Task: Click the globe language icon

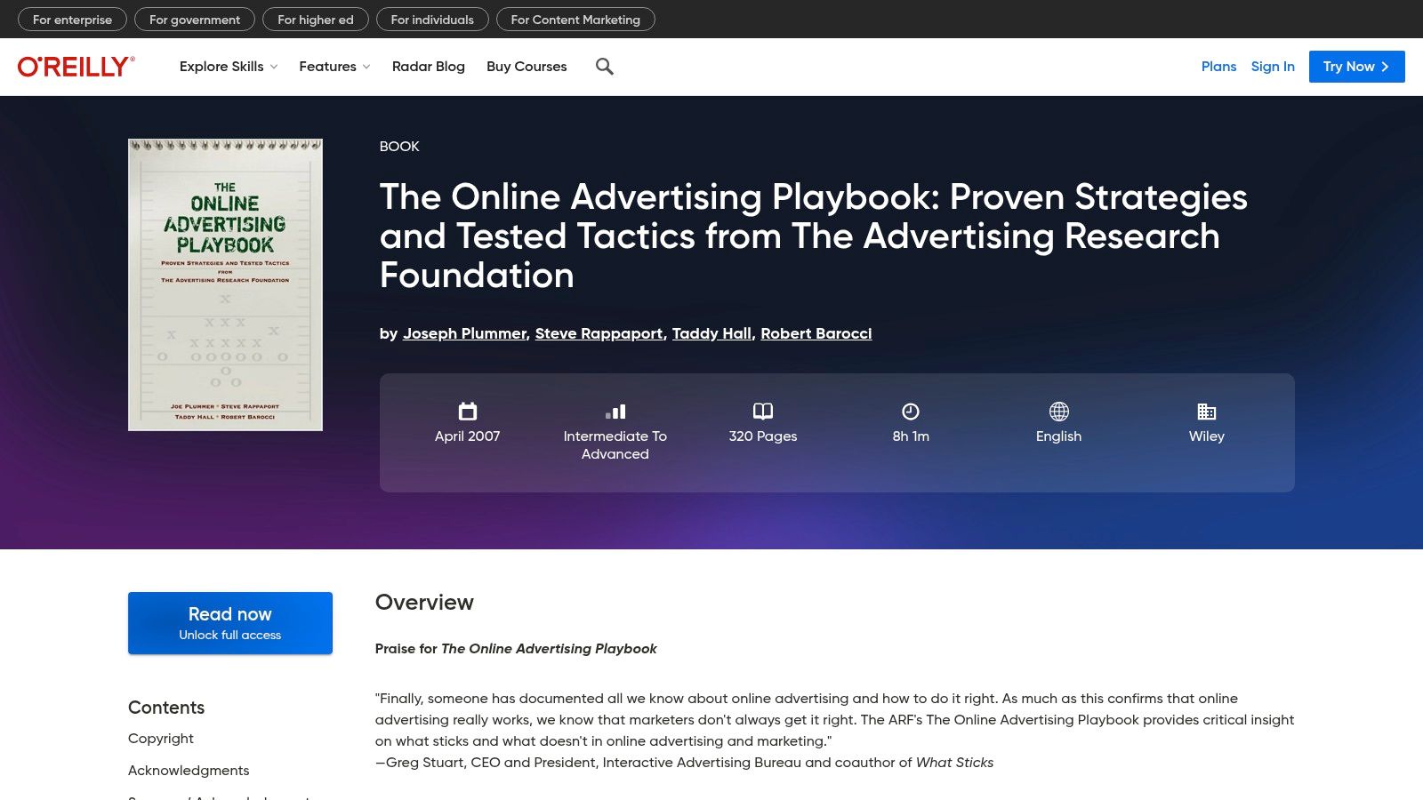Action: [1058, 411]
